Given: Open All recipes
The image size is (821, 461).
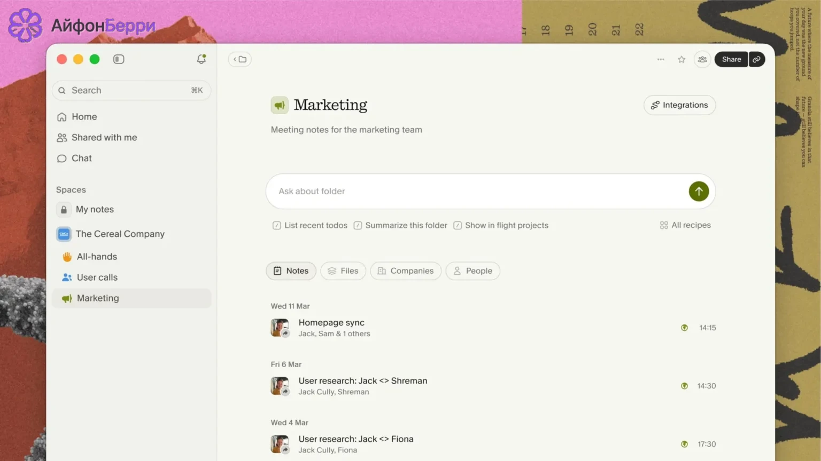Looking at the screenshot, I should [x=685, y=225].
